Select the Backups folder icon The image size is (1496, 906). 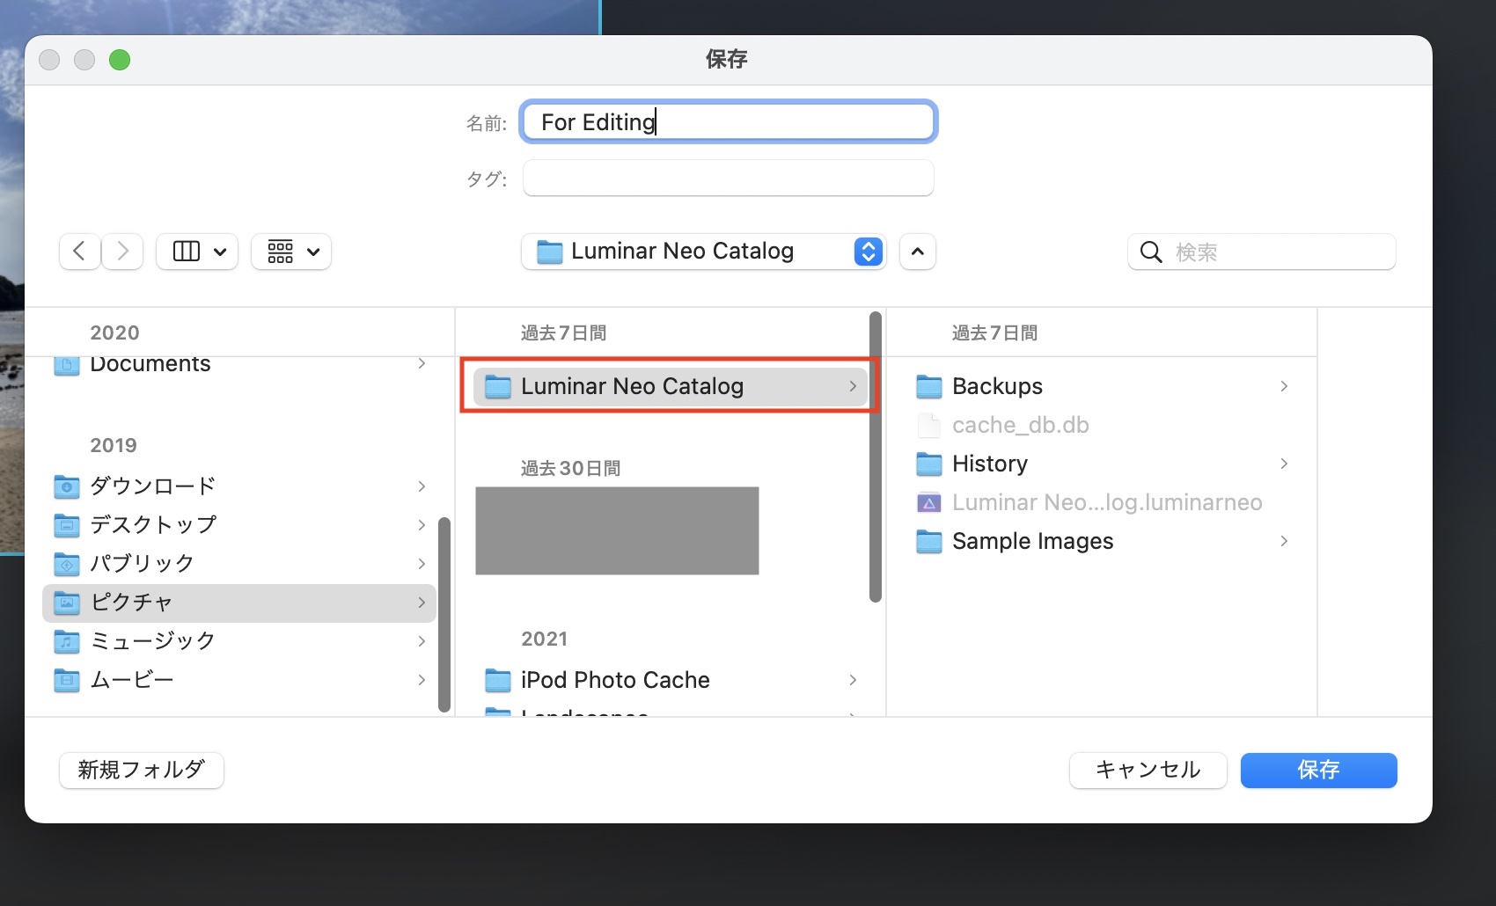point(929,386)
